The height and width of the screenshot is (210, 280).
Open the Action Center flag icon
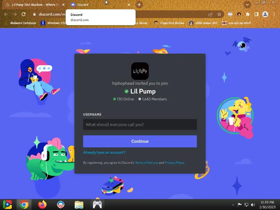240,205
